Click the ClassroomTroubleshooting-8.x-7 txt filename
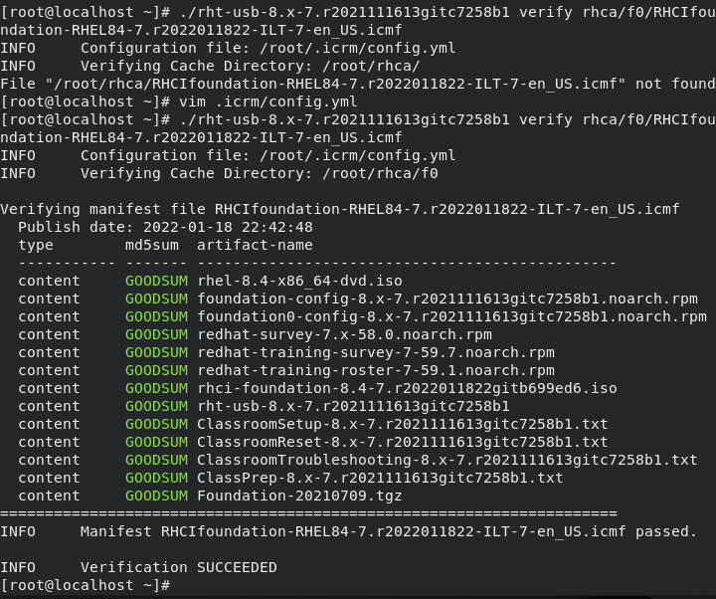This screenshot has width=716, height=599. (447, 460)
